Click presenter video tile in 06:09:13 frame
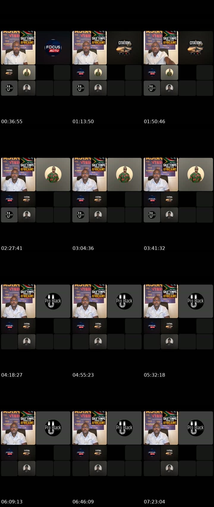The width and height of the screenshot is (214, 507). (18, 428)
